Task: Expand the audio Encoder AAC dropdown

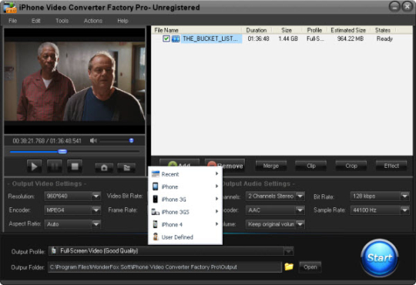Action: [x=300, y=210]
